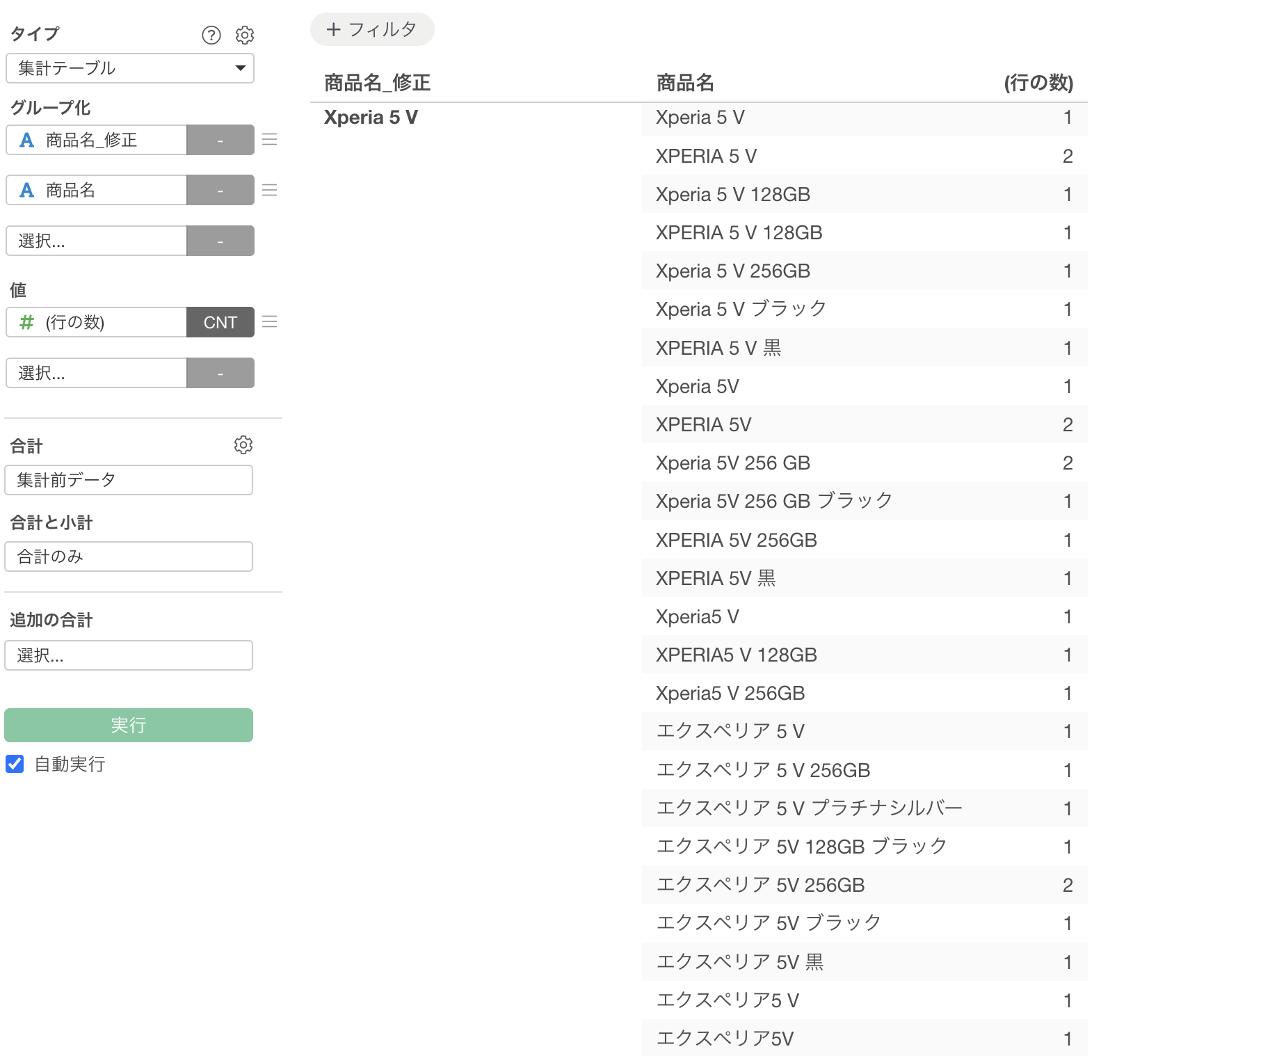Open the 商品名 group column selector
Image resolution: width=1270 pixels, height=1056 pixels.
[97, 190]
